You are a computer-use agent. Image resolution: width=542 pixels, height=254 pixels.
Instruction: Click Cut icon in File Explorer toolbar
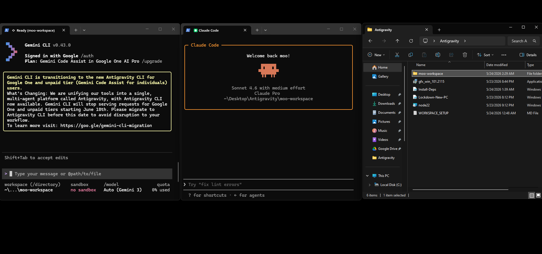(x=397, y=55)
